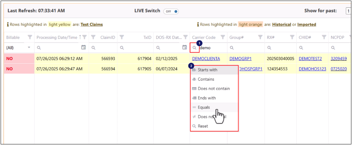Screen dimensions: 352x145
Task: Choose 'Does not contain' filter option
Action: point(214,89)
